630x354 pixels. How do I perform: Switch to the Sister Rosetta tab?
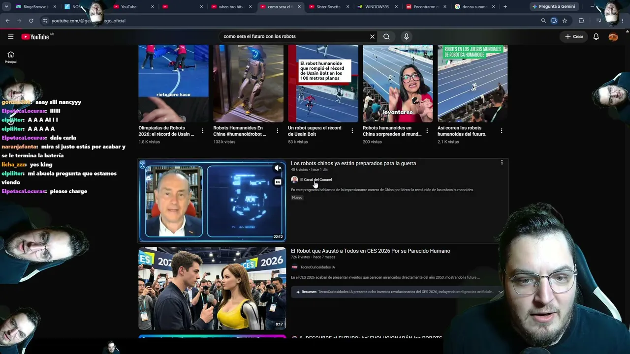[329, 7]
